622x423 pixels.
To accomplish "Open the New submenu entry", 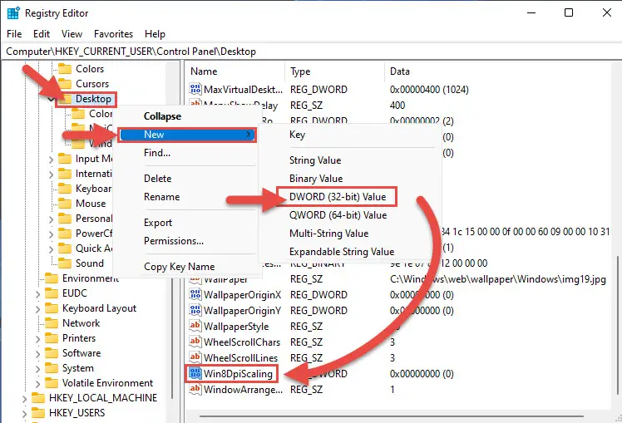I will click(x=187, y=135).
